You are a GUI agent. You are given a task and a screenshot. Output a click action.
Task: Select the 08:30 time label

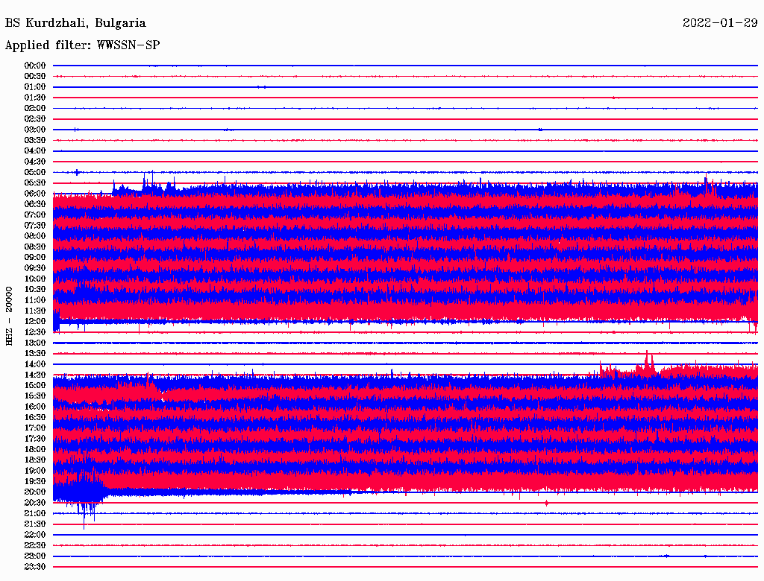point(35,247)
